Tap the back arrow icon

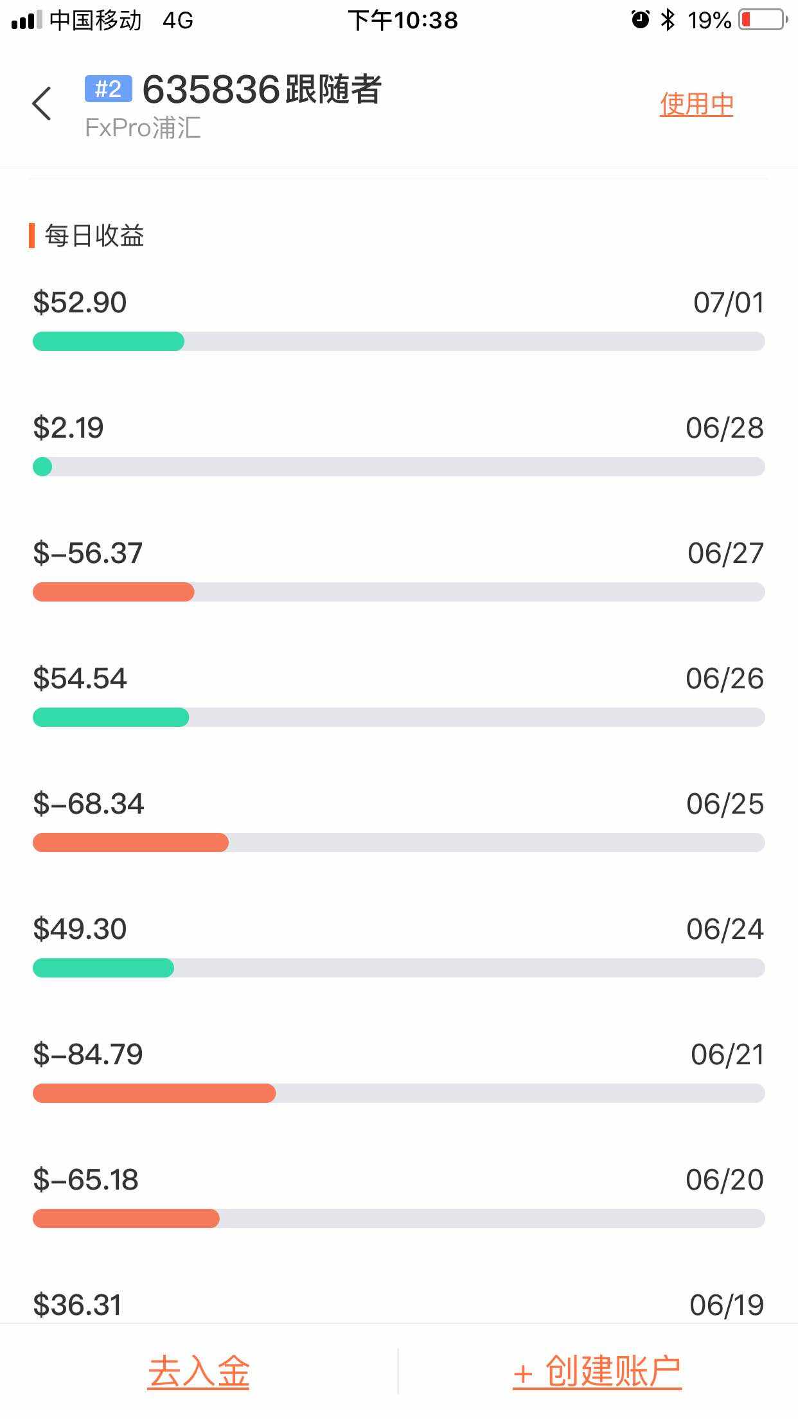42,103
